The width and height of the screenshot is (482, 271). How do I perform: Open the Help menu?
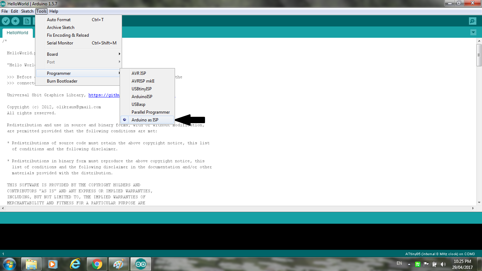click(54, 11)
